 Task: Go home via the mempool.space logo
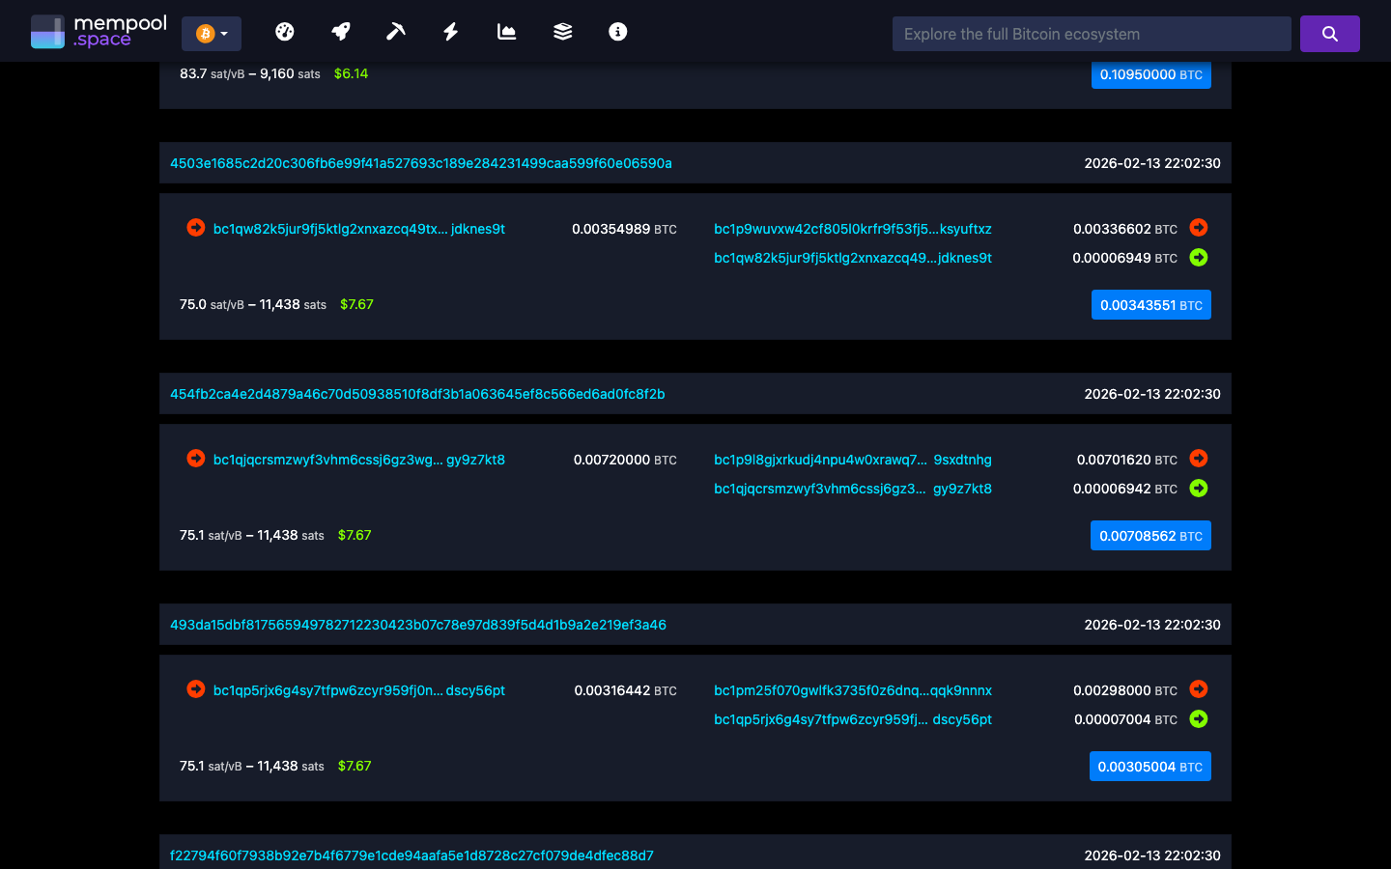(x=97, y=30)
